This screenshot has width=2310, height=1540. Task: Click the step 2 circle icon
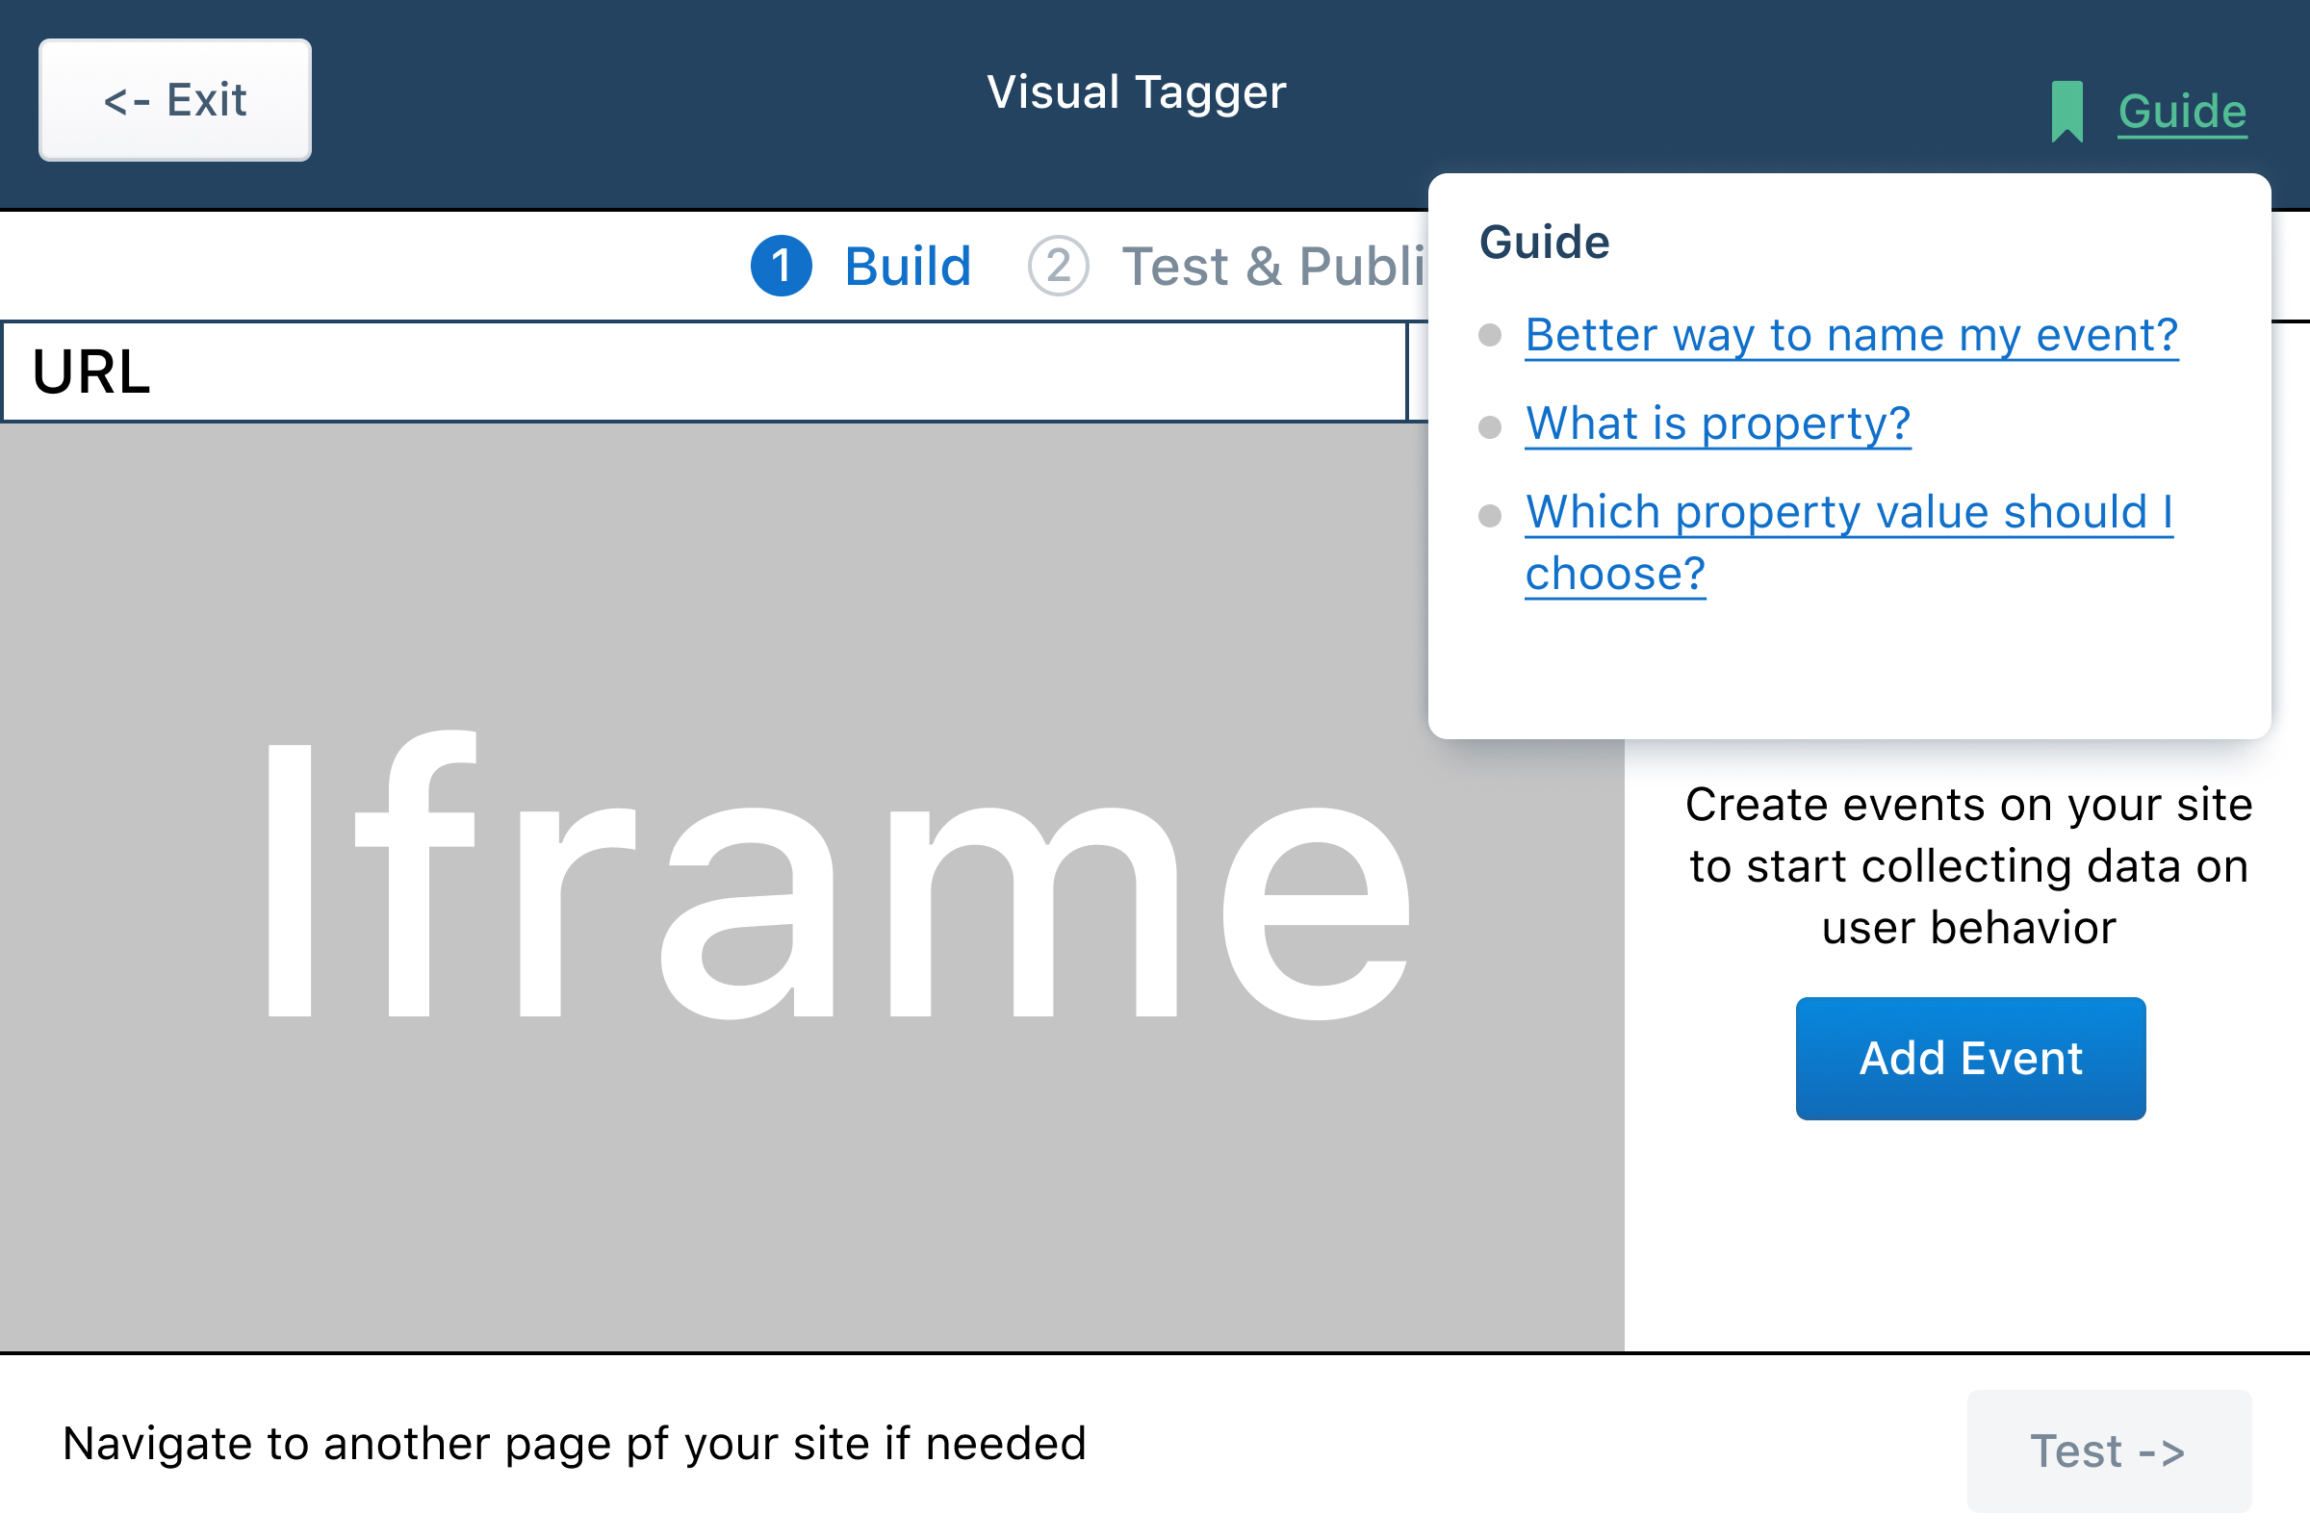point(1058,267)
